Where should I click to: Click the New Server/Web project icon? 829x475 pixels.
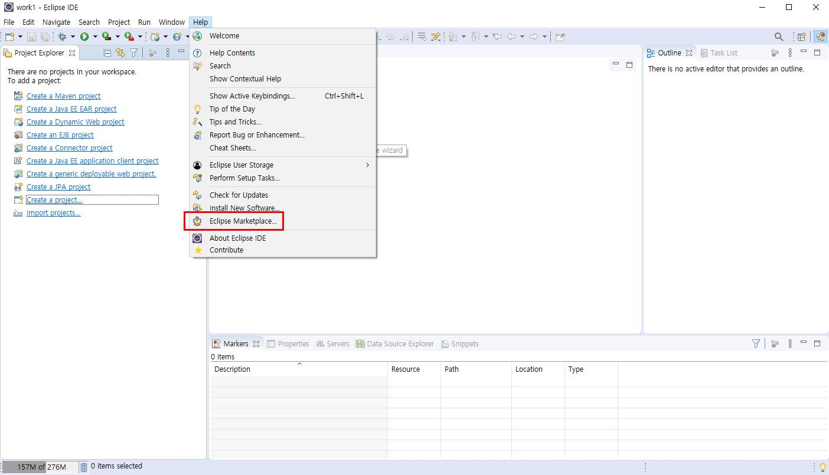tap(155, 37)
